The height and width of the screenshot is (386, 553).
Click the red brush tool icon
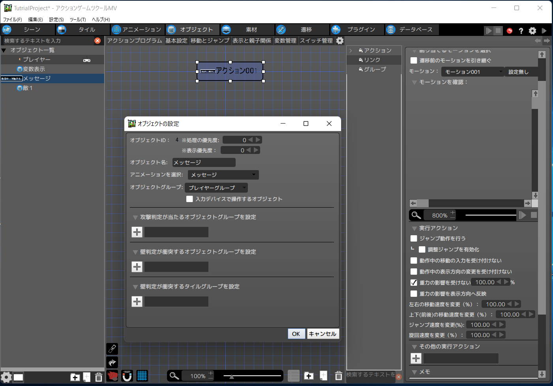[112, 376]
